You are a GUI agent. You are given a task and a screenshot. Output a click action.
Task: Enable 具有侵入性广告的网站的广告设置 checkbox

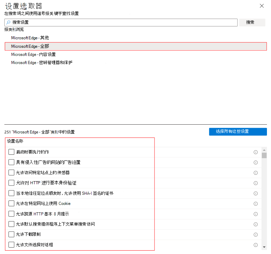pos(12,162)
